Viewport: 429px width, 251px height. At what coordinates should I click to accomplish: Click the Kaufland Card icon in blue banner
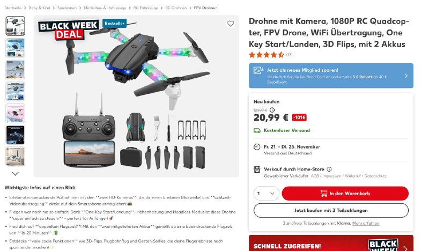[258, 71]
